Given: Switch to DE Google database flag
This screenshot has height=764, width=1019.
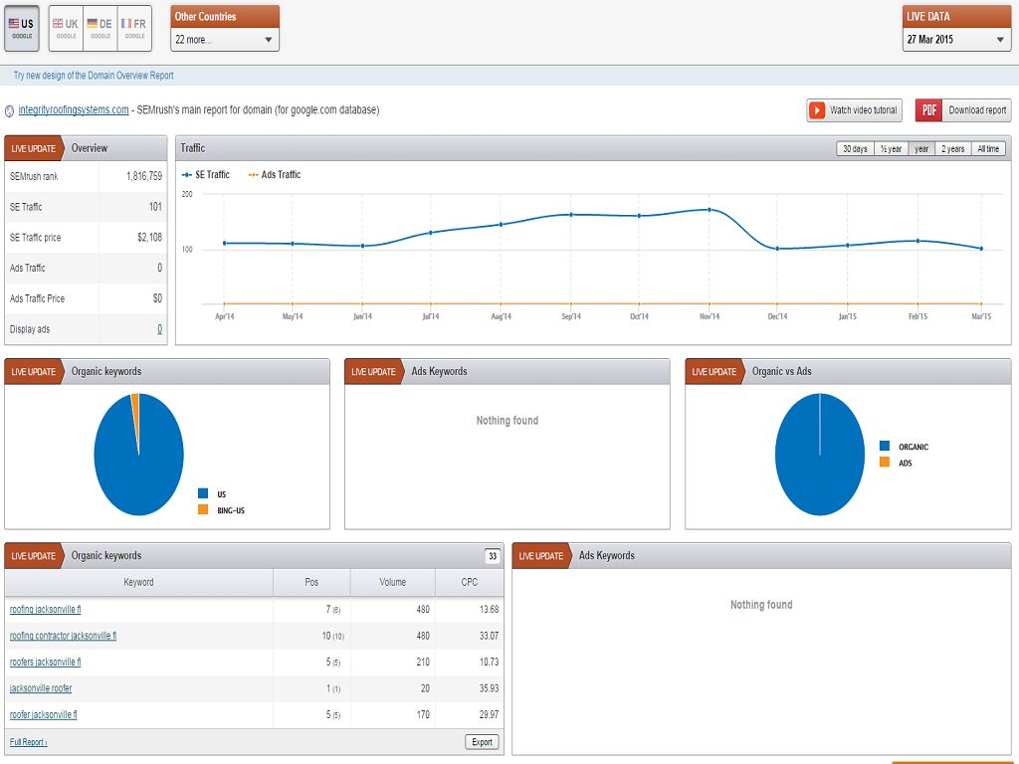Looking at the screenshot, I should [x=100, y=28].
